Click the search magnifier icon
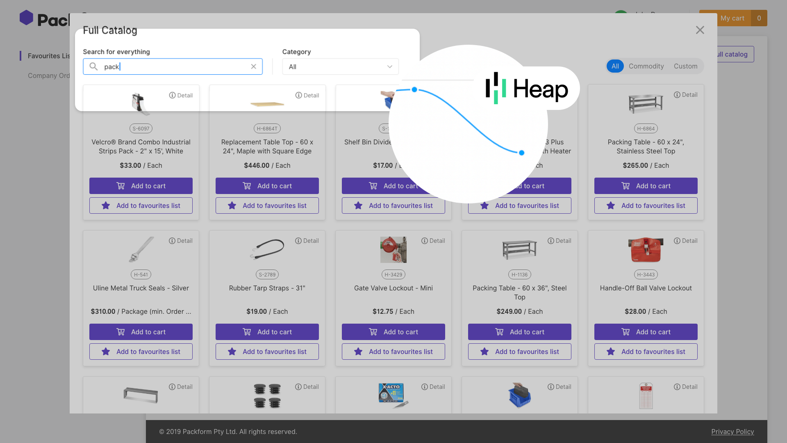787x443 pixels. tap(93, 66)
